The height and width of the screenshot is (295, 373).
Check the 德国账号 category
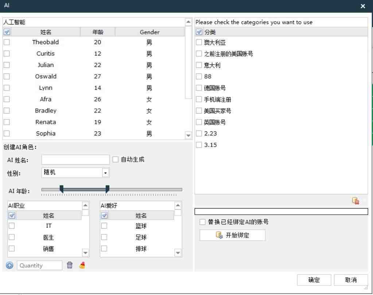199,88
